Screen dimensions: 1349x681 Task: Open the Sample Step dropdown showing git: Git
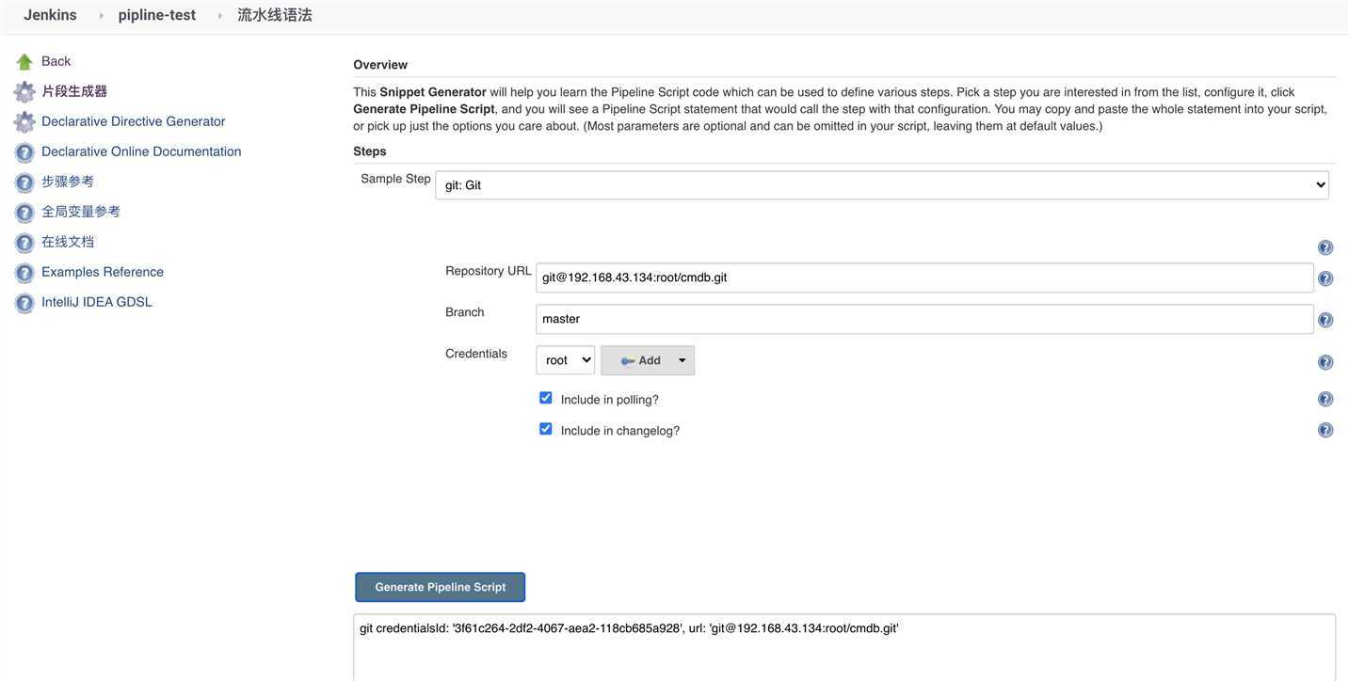point(882,185)
